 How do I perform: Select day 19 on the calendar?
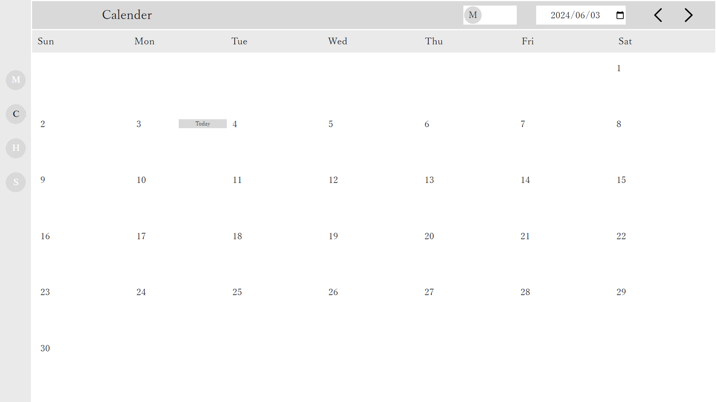[x=333, y=236]
